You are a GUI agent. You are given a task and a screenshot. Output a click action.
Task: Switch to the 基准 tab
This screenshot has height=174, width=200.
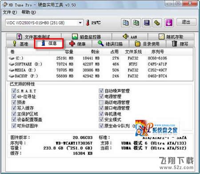[x=20, y=44]
